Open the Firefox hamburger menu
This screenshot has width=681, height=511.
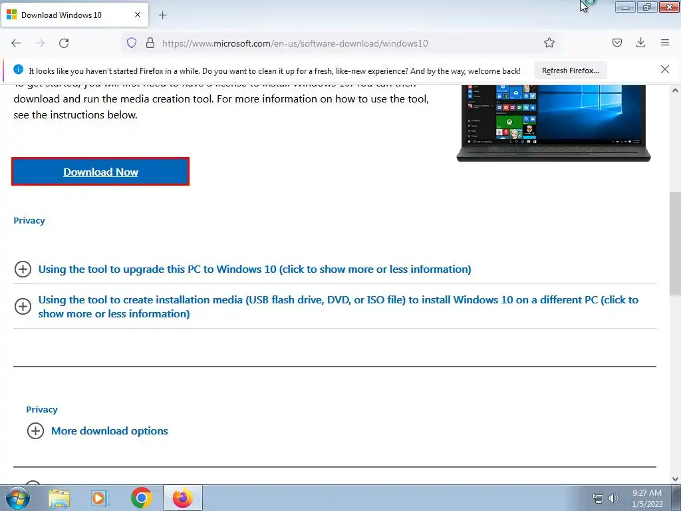click(665, 43)
